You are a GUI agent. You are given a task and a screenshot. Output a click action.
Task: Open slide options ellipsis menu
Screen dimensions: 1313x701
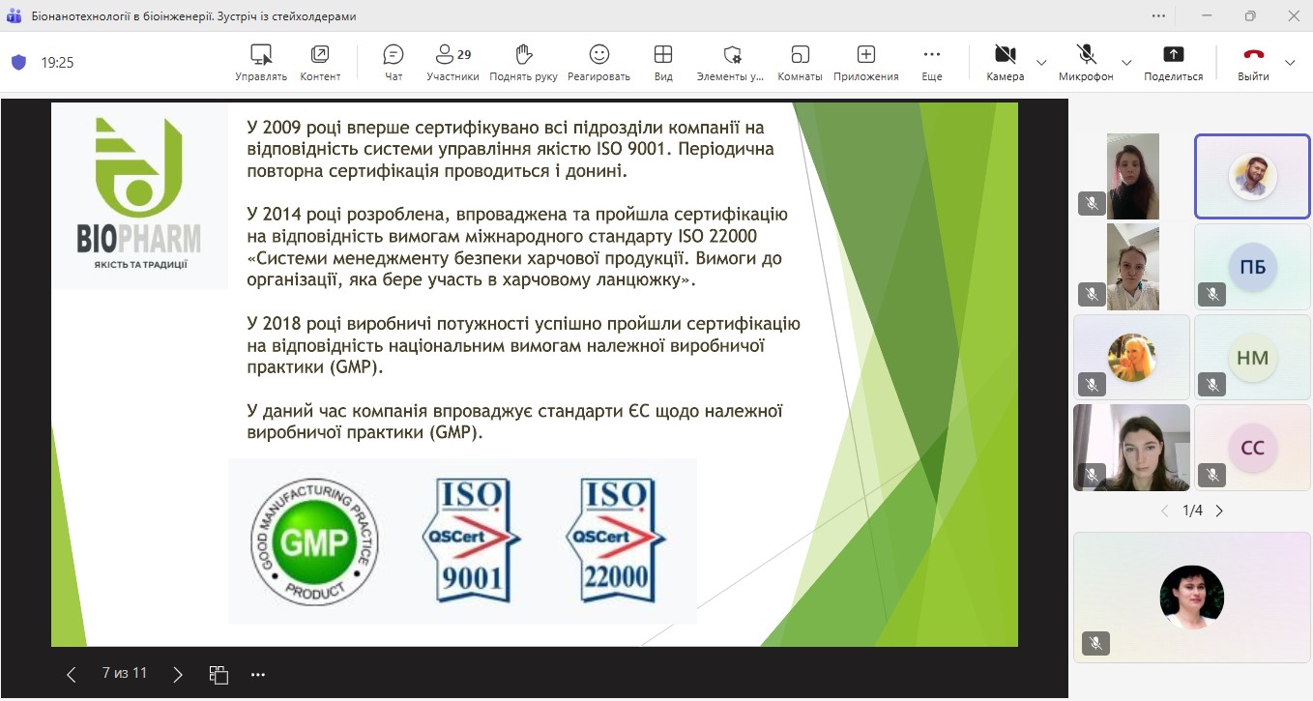(257, 674)
